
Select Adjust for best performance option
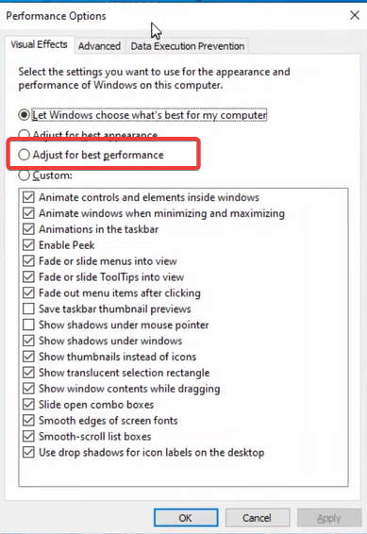pos(25,155)
